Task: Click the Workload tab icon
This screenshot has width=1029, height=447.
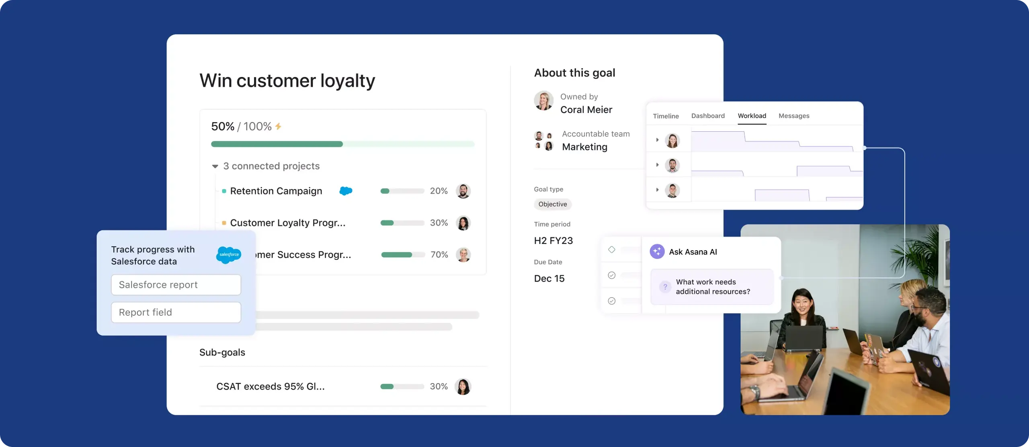Action: pos(751,115)
